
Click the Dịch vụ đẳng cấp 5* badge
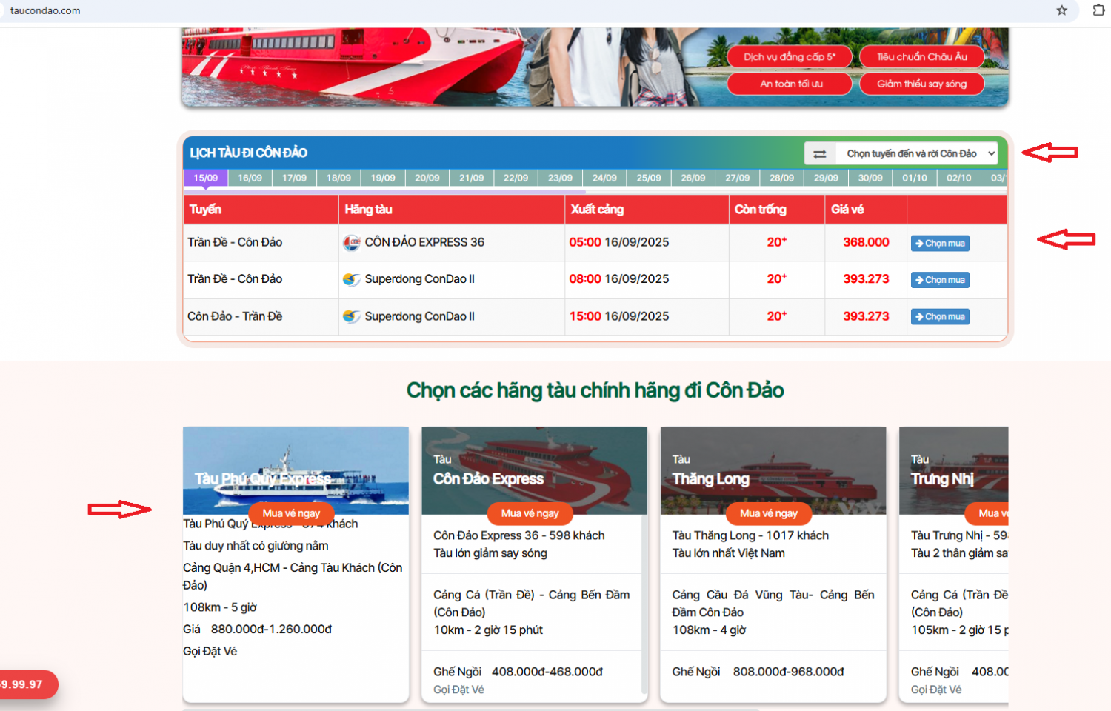(789, 57)
